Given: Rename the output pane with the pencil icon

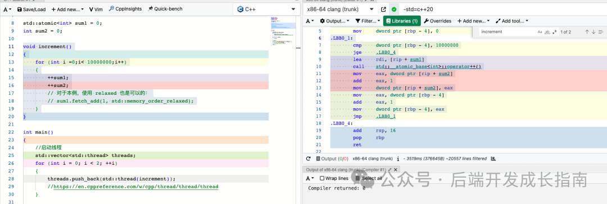Looking at the screenshot, I should pyautogui.click(x=390, y=169).
